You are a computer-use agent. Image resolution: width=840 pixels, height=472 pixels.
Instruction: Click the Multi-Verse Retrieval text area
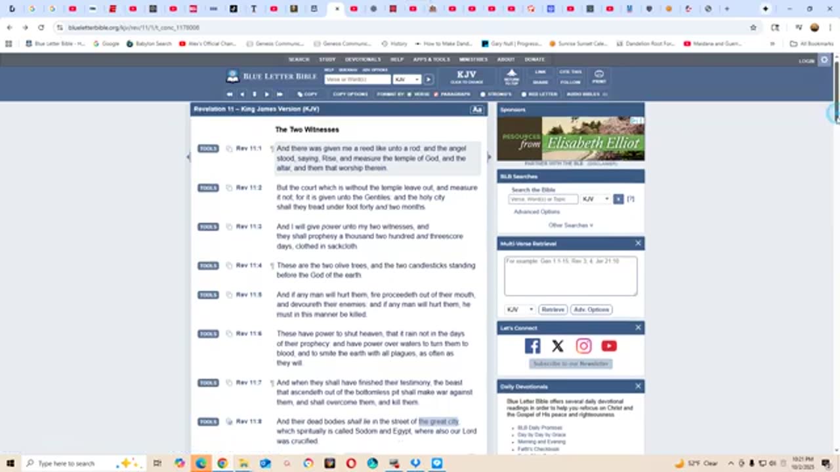pyautogui.click(x=570, y=275)
